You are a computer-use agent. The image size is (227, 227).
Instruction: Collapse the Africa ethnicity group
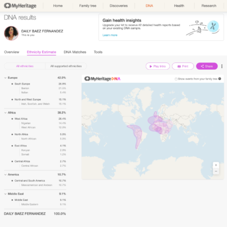coord(5,112)
